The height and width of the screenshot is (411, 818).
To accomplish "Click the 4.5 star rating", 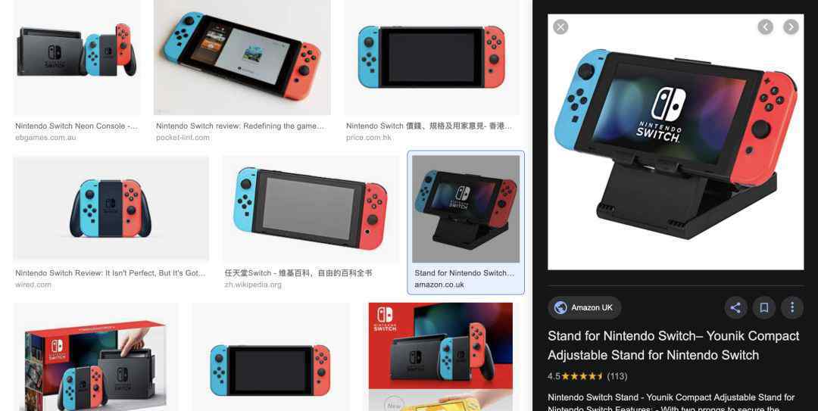I will pyautogui.click(x=588, y=376).
